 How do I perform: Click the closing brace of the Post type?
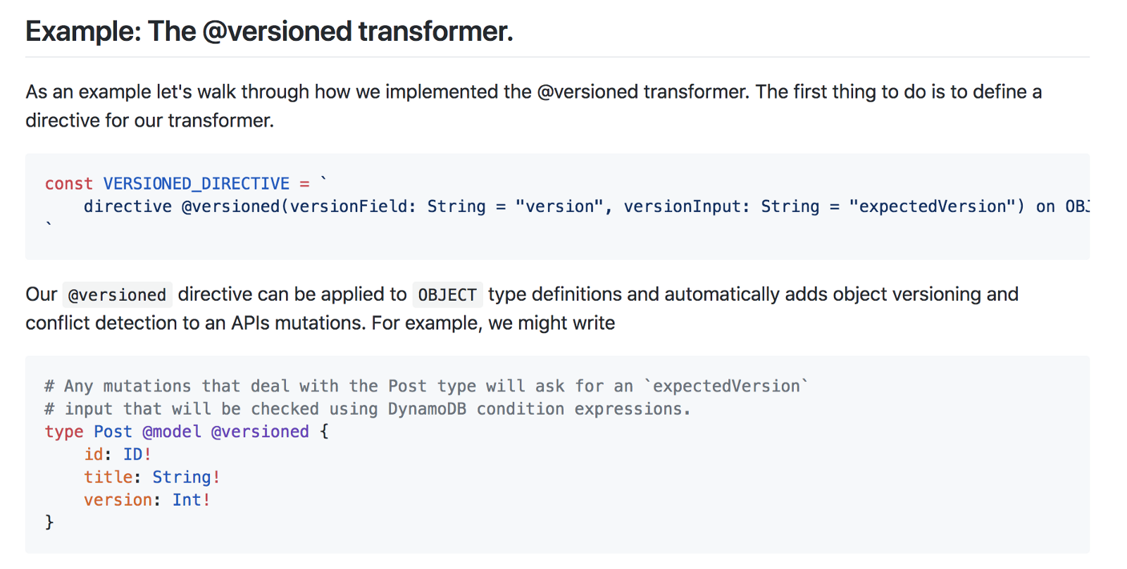coord(49,522)
